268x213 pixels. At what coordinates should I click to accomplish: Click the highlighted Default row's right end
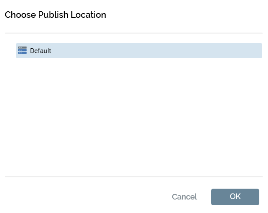pyautogui.click(x=252, y=51)
